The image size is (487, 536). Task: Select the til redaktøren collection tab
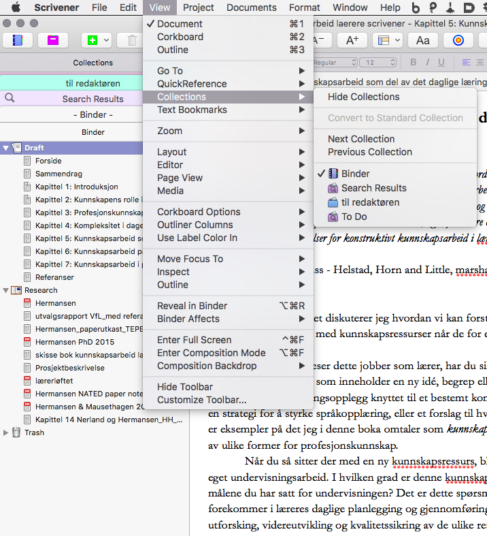coord(71,83)
